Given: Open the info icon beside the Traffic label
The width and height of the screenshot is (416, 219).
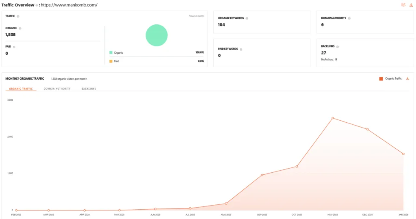Looking at the screenshot, I should [x=18, y=16].
